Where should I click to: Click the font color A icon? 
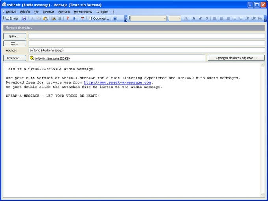pos(186,18)
